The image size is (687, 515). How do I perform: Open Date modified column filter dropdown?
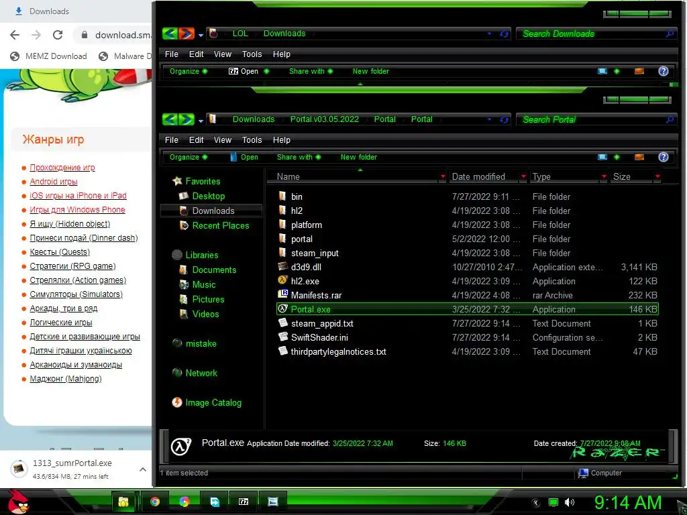tap(523, 176)
